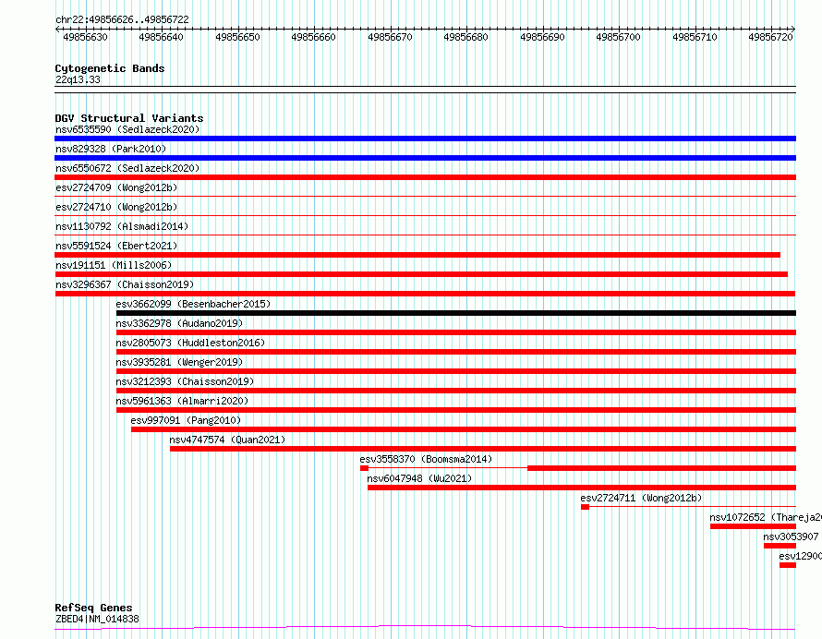Click the nsv6535590 (Sedlazeck2020) variant label
Image resolution: width=822 pixels, height=639 pixels.
point(127,129)
